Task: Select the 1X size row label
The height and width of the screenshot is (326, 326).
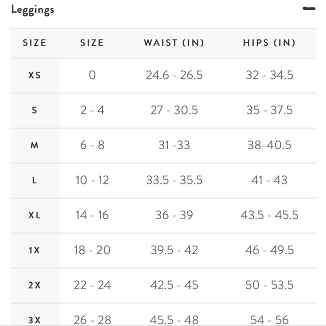Action: (35, 250)
